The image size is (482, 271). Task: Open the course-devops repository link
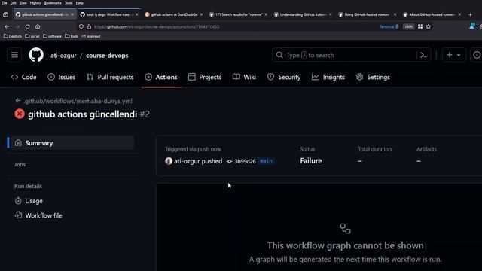pyautogui.click(x=107, y=56)
